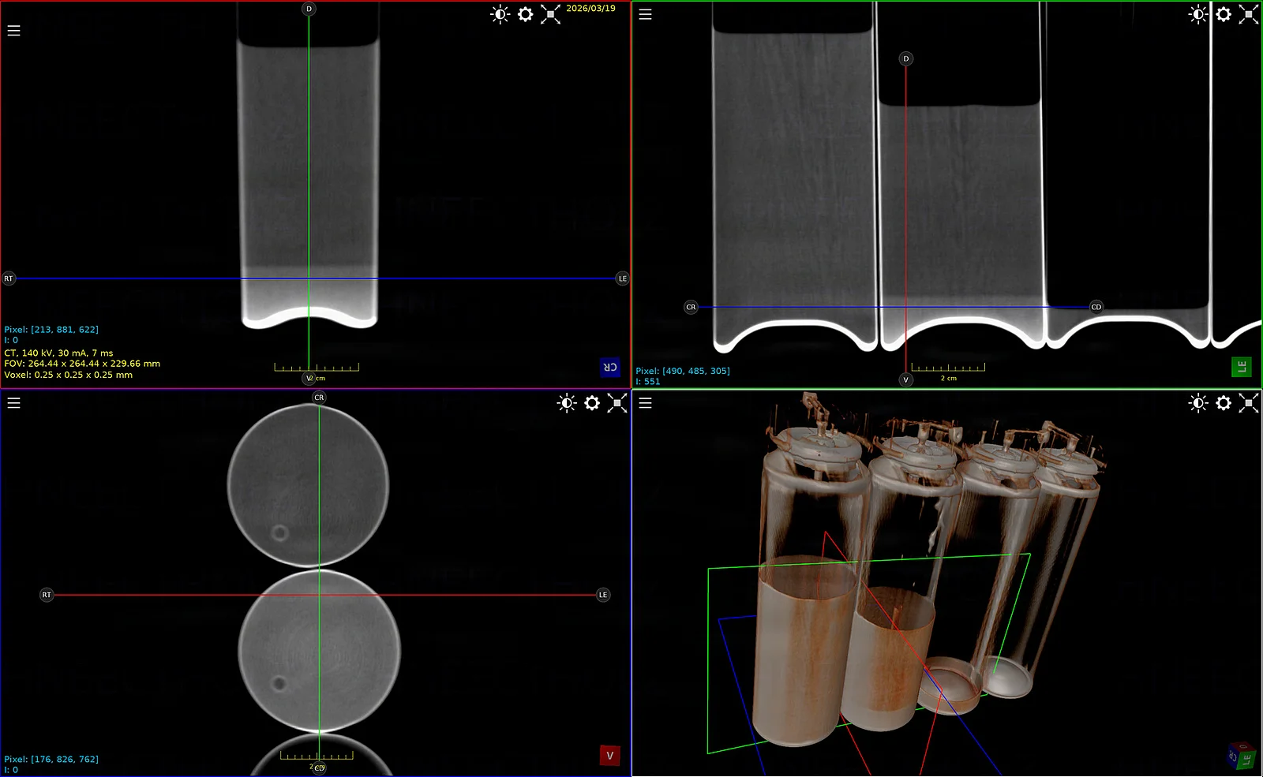The height and width of the screenshot is (777, 1263).
Task: Open the settings gear in the 3D view
Action: click(1224, 403)
